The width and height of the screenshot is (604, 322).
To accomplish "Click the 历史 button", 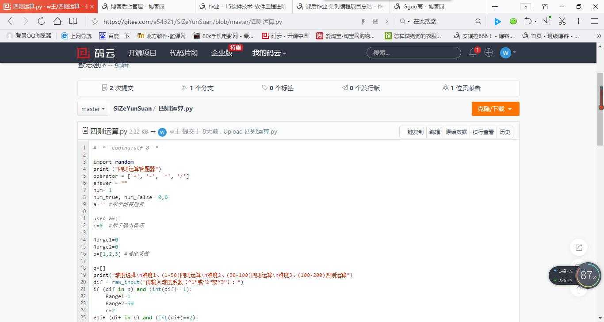I will tap(505, 132).
